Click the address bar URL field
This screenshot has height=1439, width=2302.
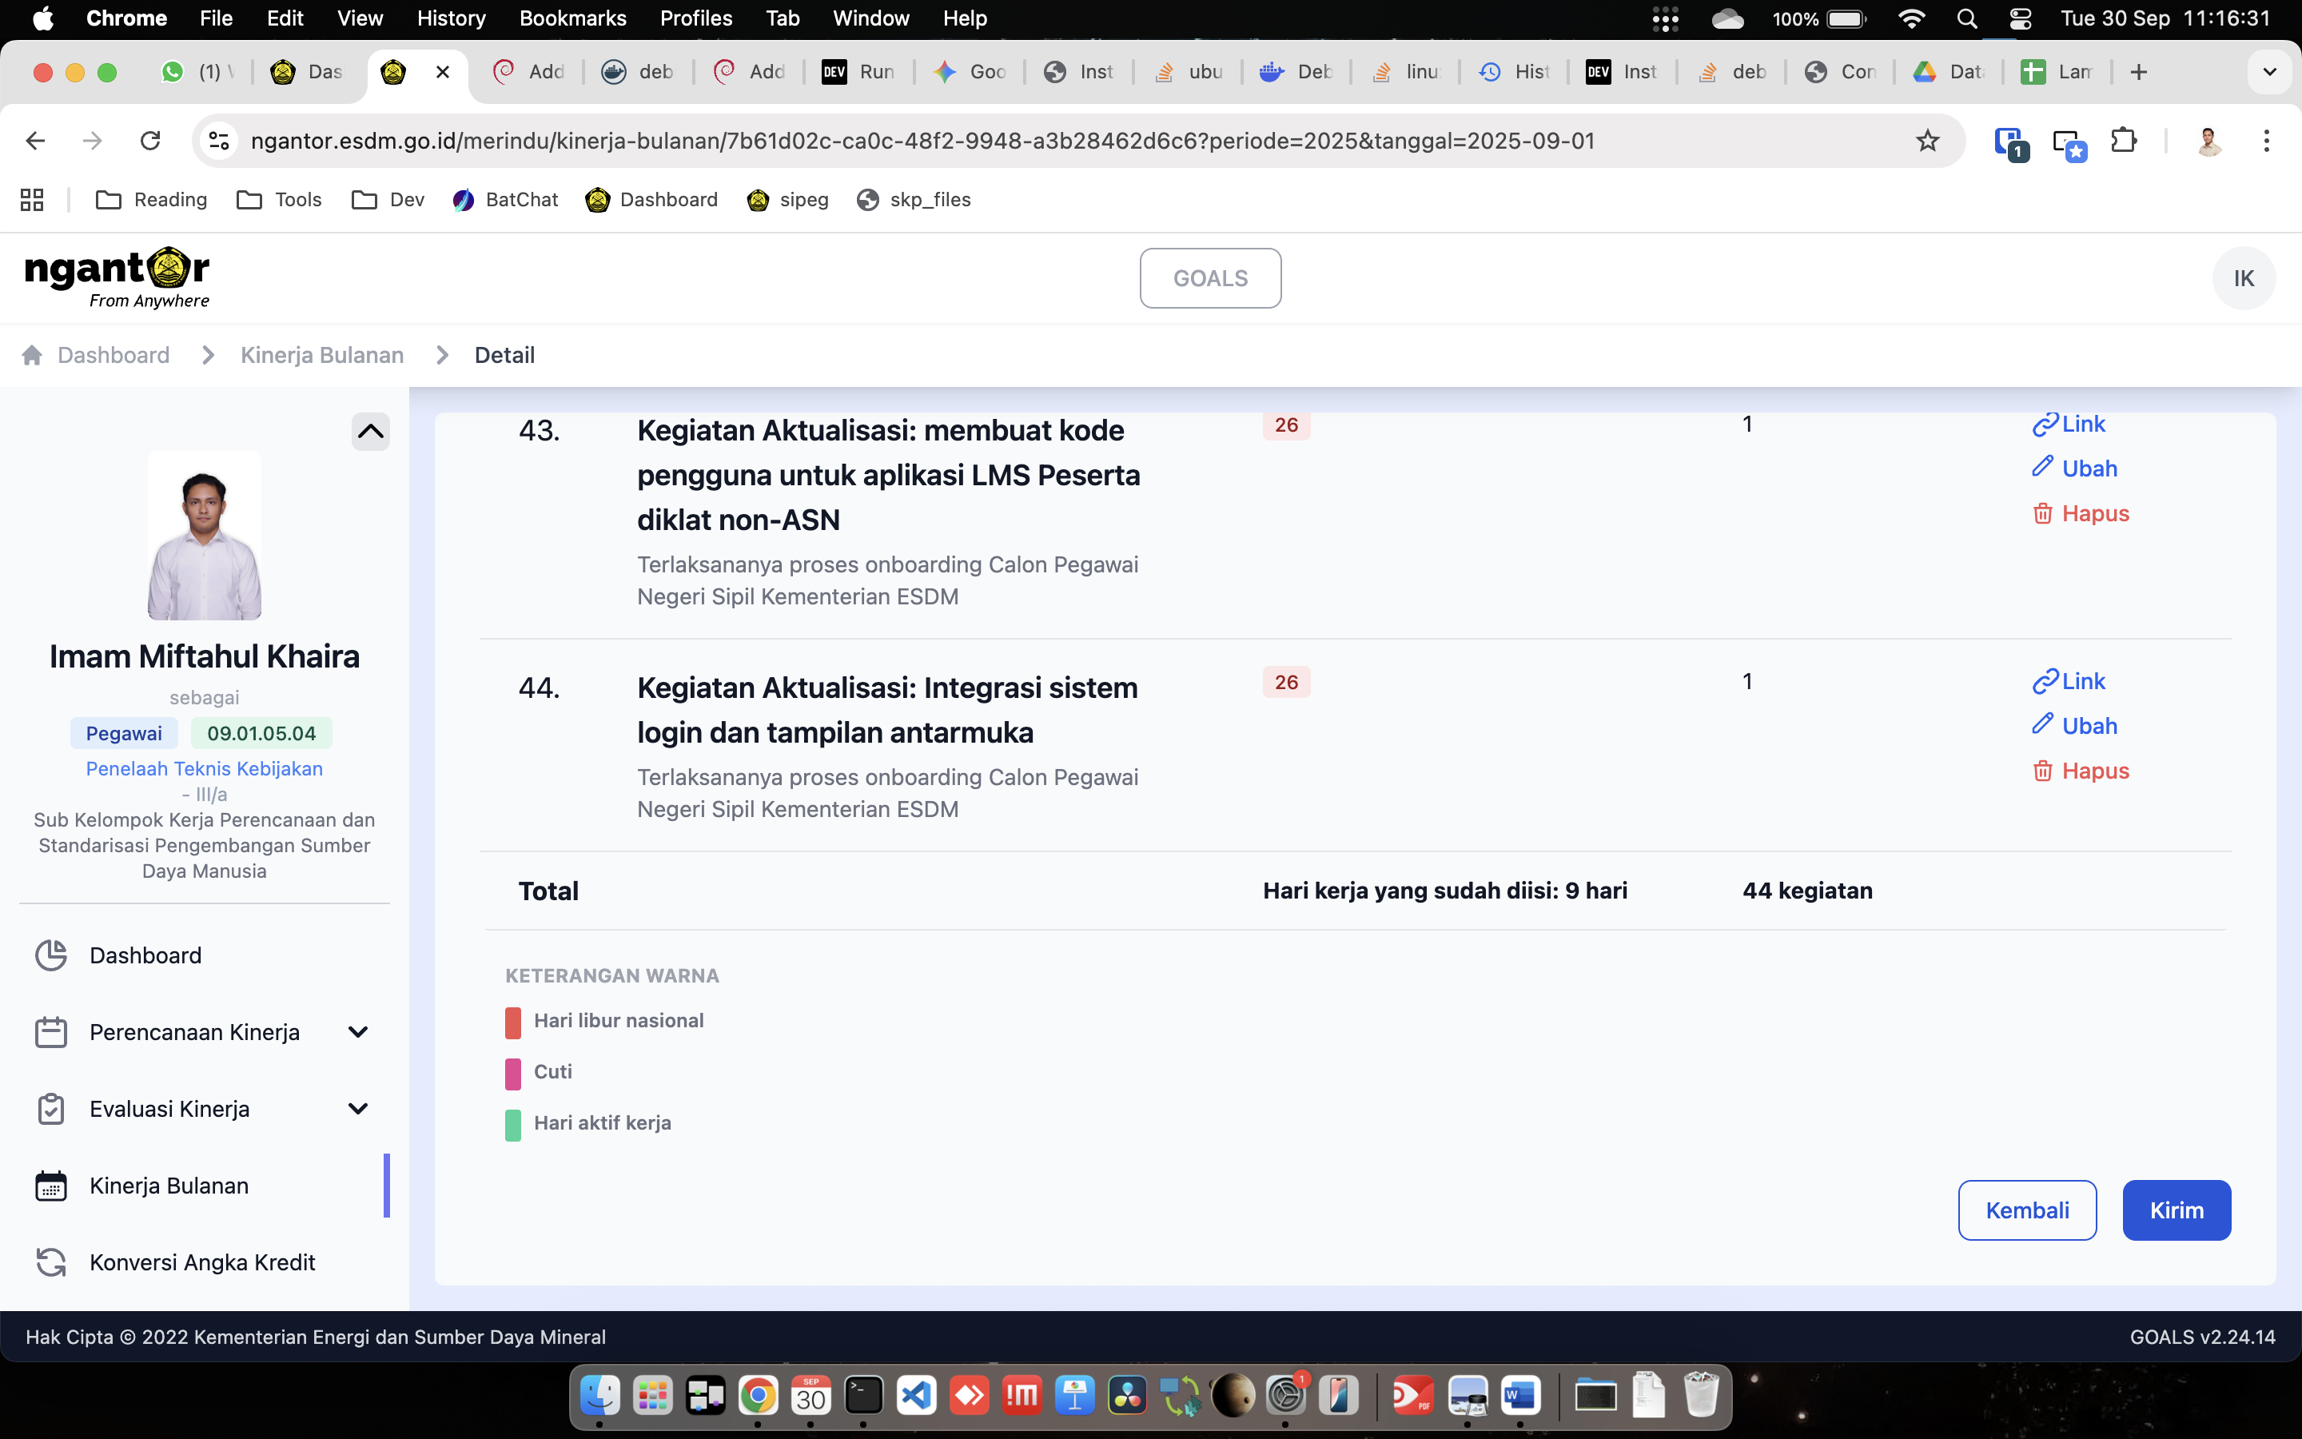(922, 141)
